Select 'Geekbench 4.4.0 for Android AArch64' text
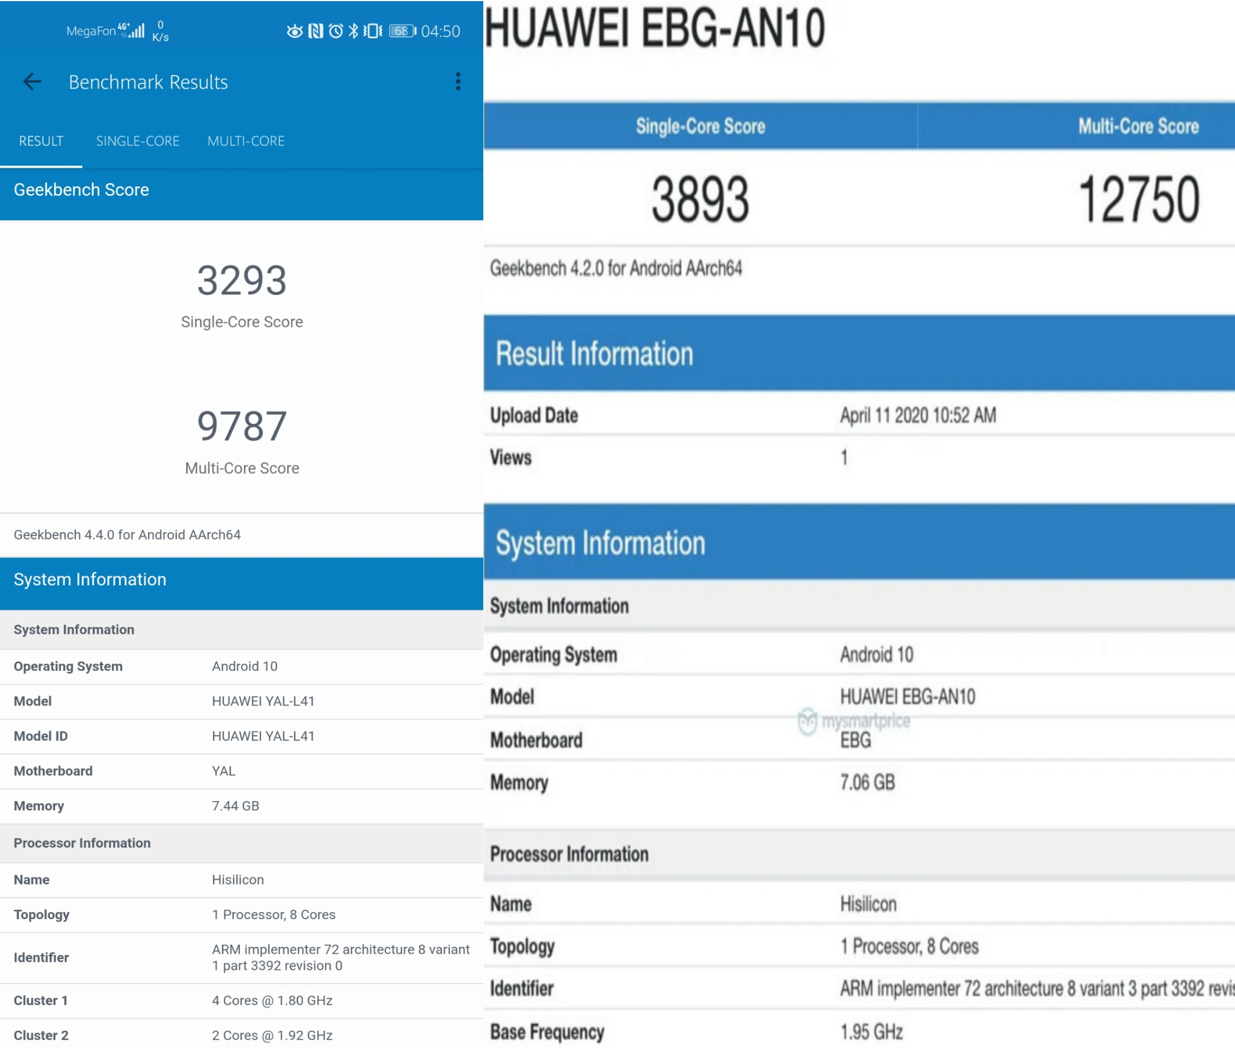Image resolution: width=1235 pixels, height=1048 pixels. (x=127, y=535)
